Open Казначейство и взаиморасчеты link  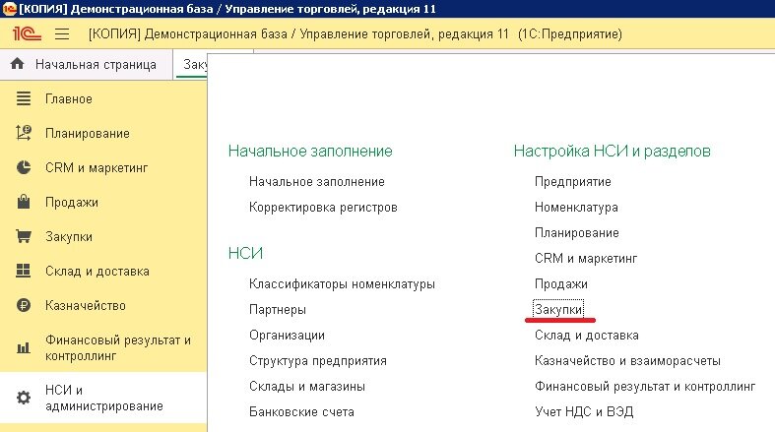[627, 361]
